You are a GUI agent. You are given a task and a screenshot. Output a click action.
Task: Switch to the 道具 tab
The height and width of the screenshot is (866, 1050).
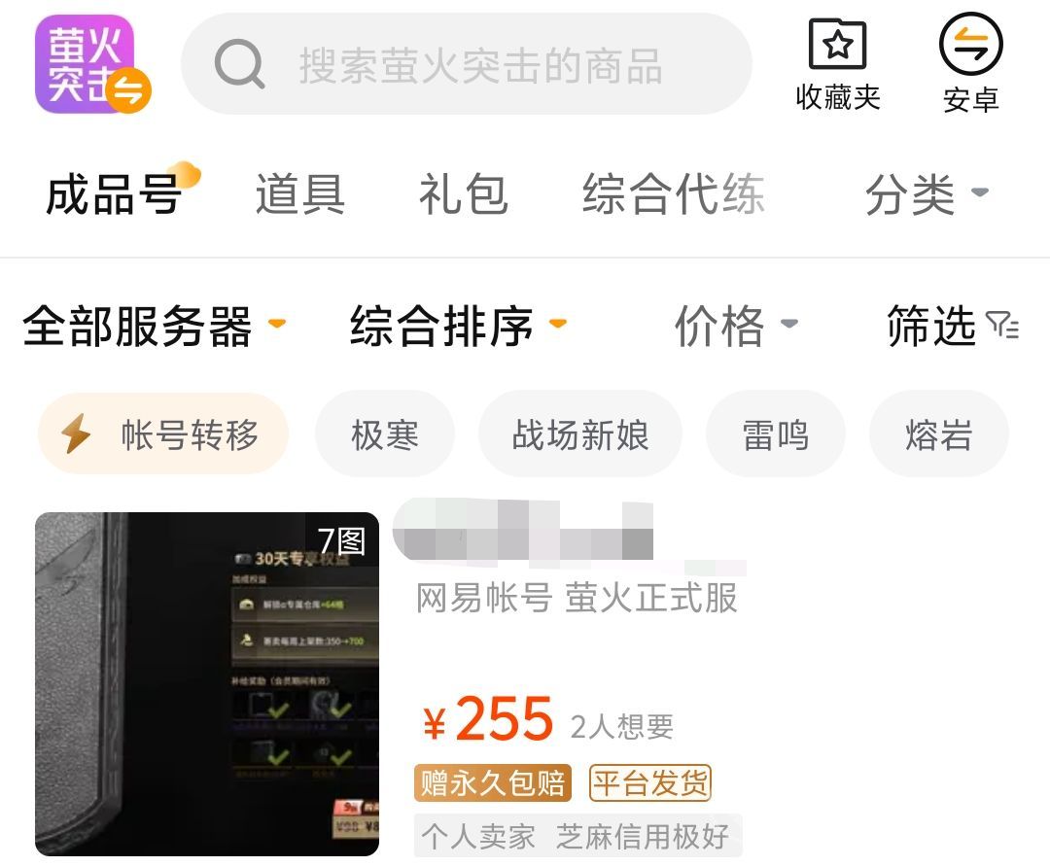coord(300,194)
